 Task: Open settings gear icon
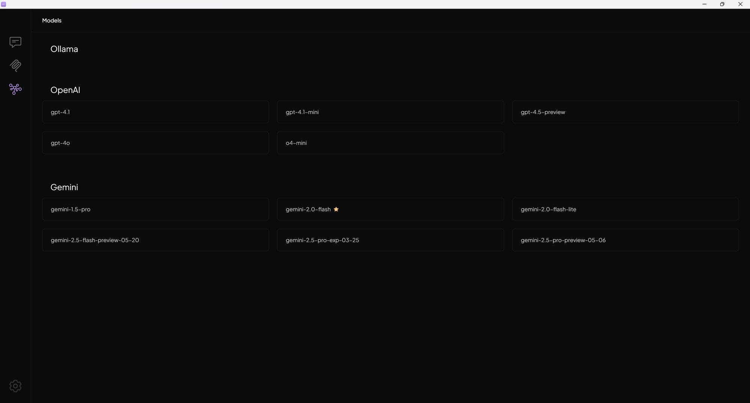15,386
